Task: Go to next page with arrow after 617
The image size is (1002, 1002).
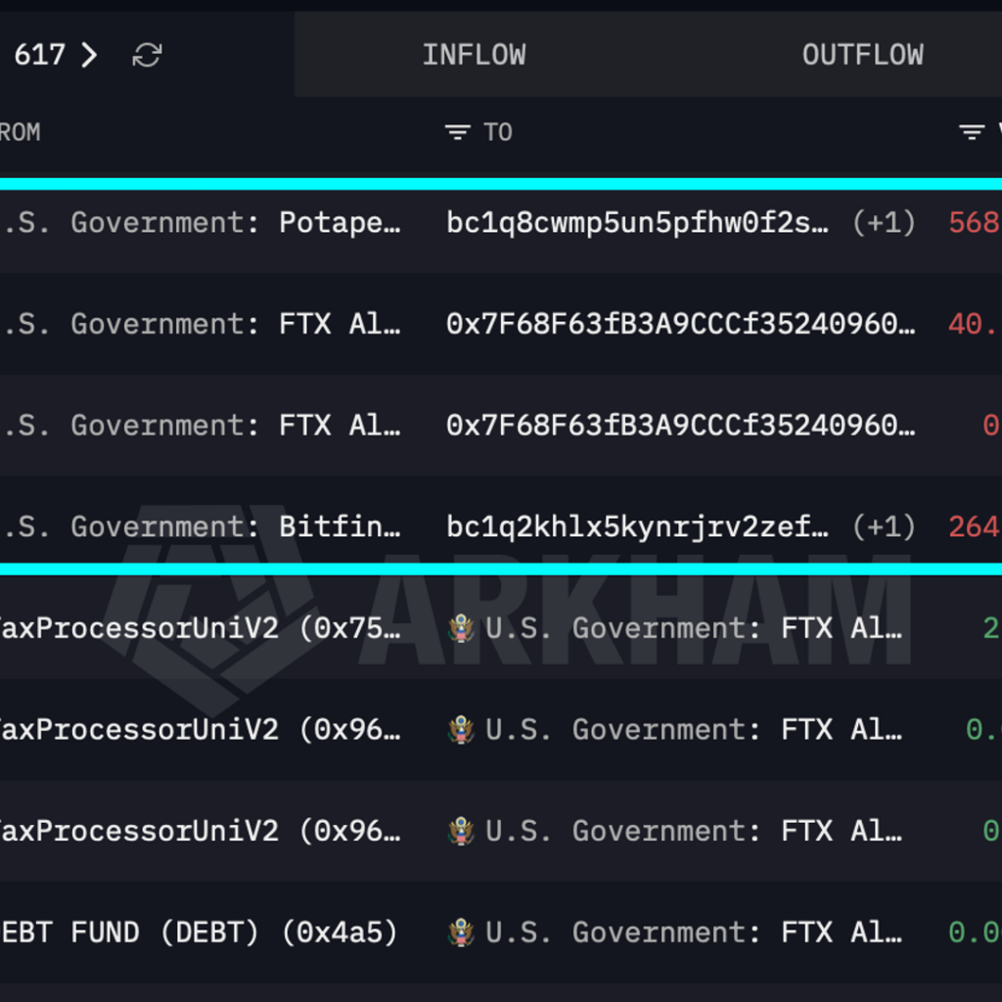Action: (89, 55)
